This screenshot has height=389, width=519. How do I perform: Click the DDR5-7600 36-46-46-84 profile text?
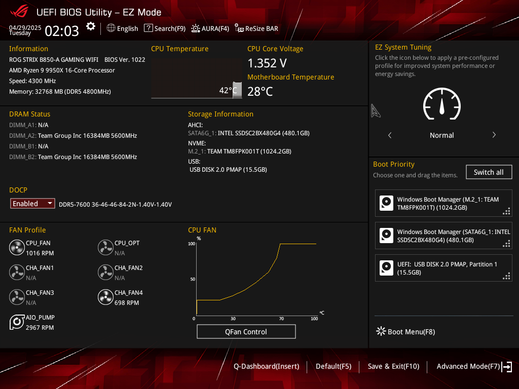tap(115, 205)
